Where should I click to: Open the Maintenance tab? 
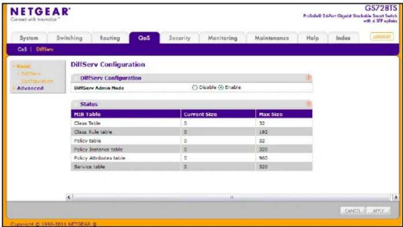[272, 38]
